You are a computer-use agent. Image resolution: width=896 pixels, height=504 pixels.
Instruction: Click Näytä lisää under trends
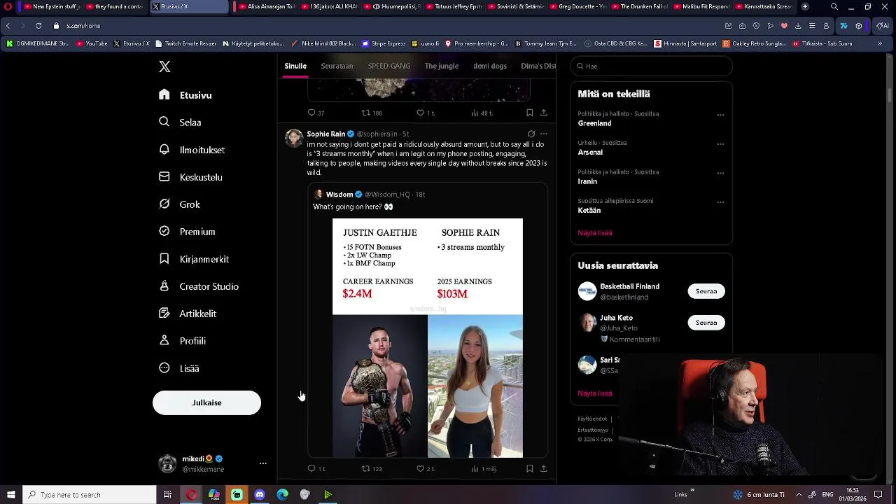[595, 232]
